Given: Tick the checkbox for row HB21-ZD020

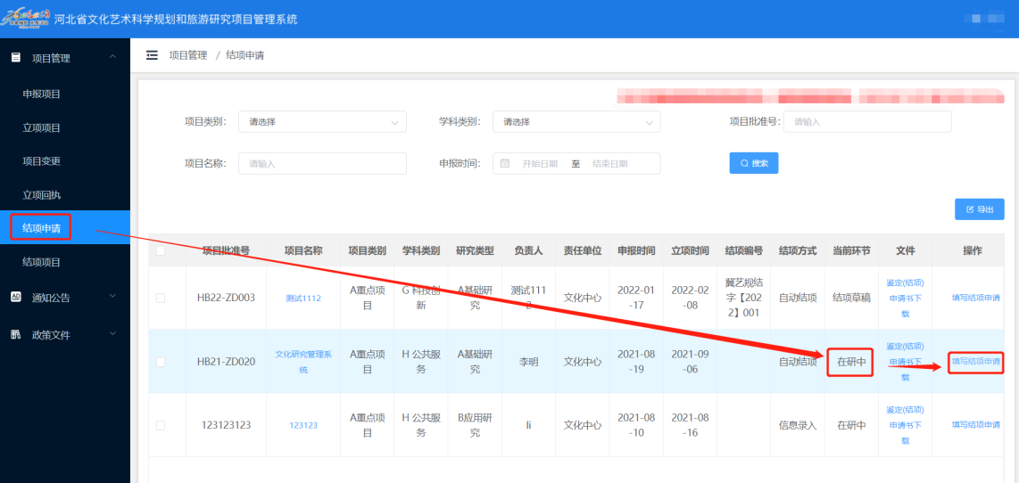Looking at the screenshot, I should coord(161,362).
